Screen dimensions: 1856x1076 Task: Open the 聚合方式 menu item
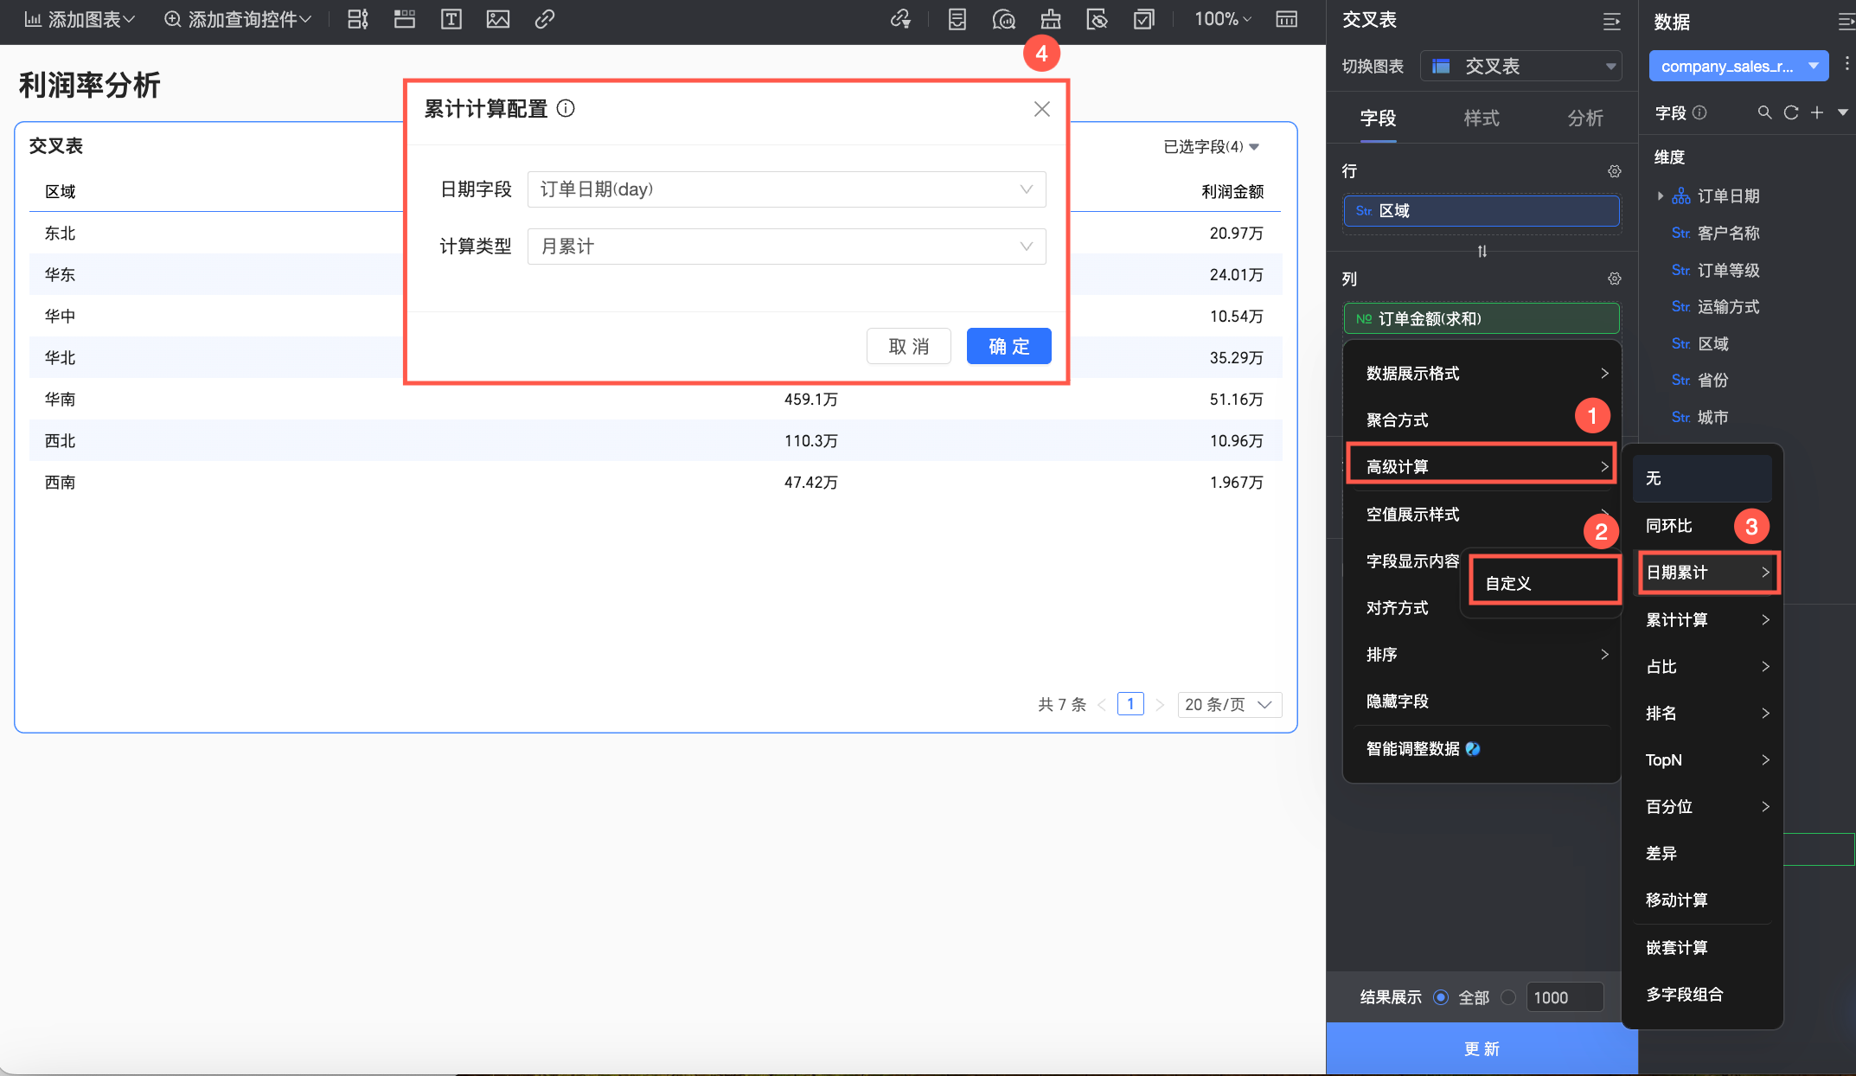pyautogui.click(x=1482, y=420)
